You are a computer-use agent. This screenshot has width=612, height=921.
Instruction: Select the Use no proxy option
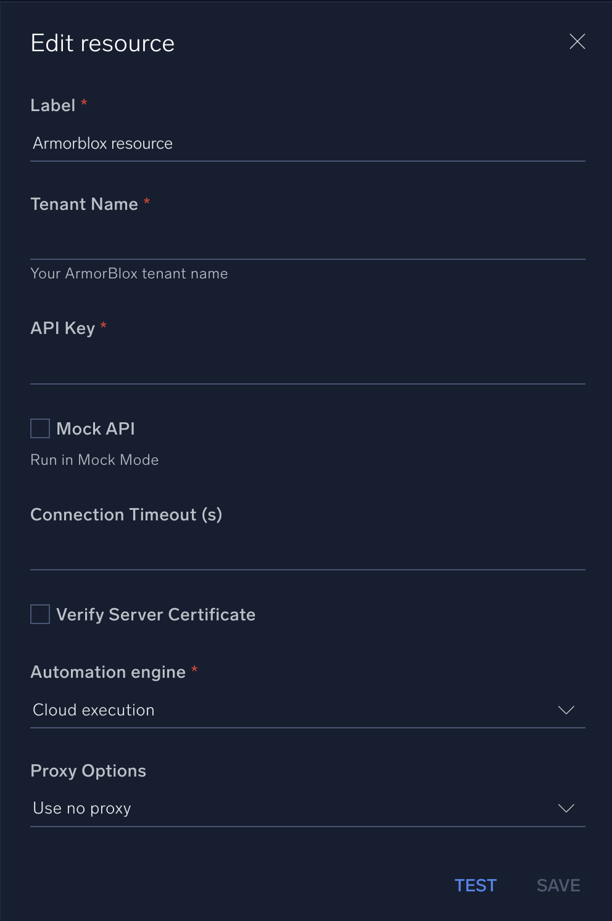(x=81, y=808)
